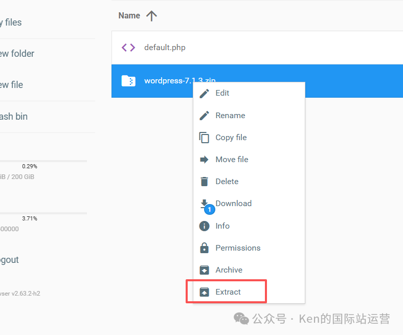Click the 0.29% storage usage bar
Screen dimensions: 403x335
tap(43, 161)
